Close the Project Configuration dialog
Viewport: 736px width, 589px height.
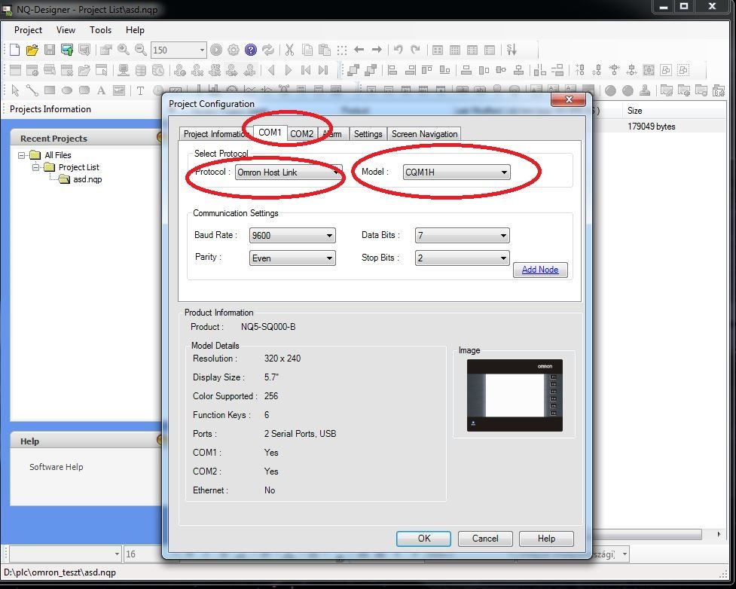[x=569, y=99]
